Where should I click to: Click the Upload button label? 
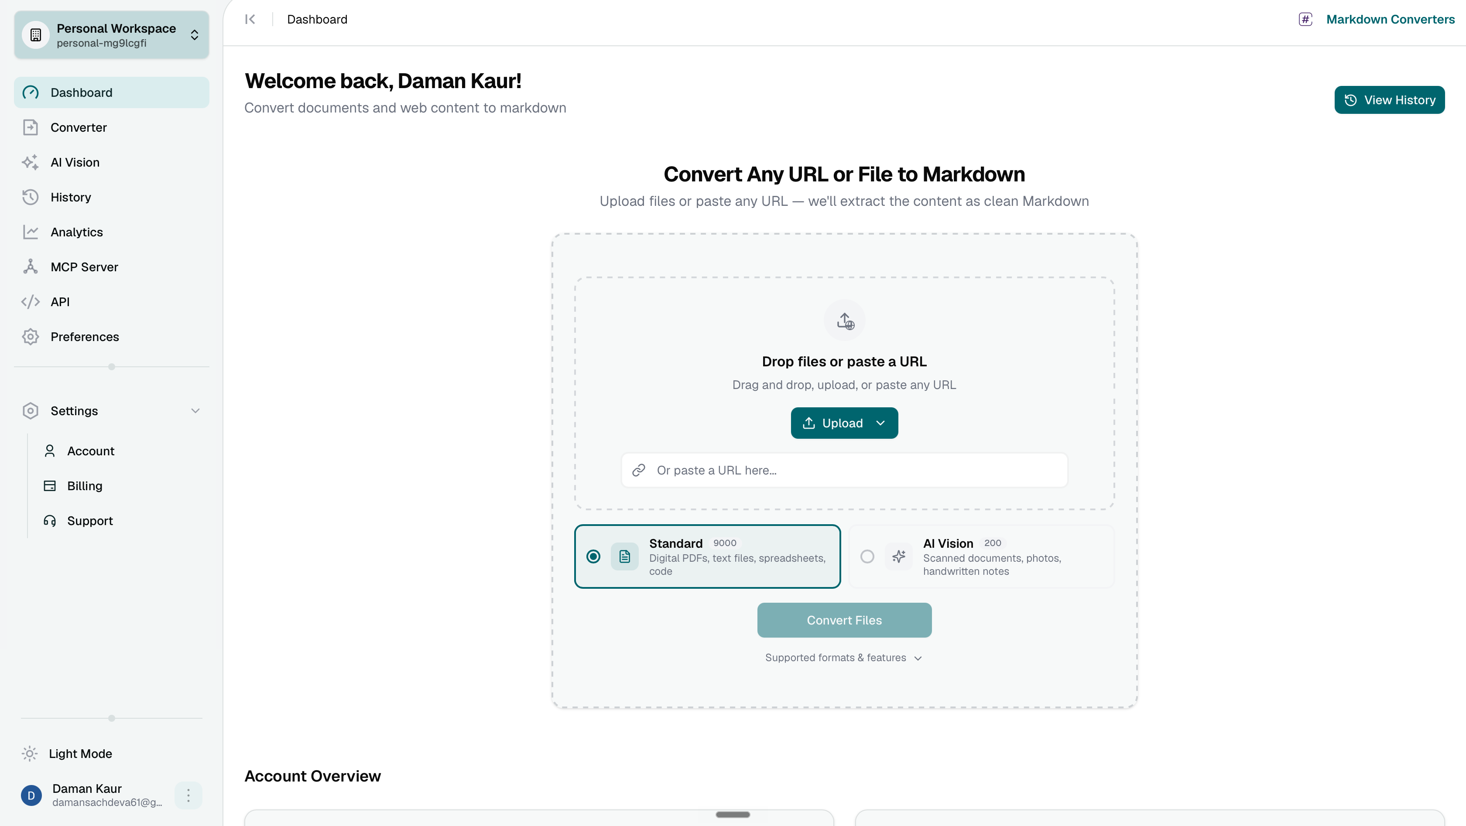click(842, 423)
